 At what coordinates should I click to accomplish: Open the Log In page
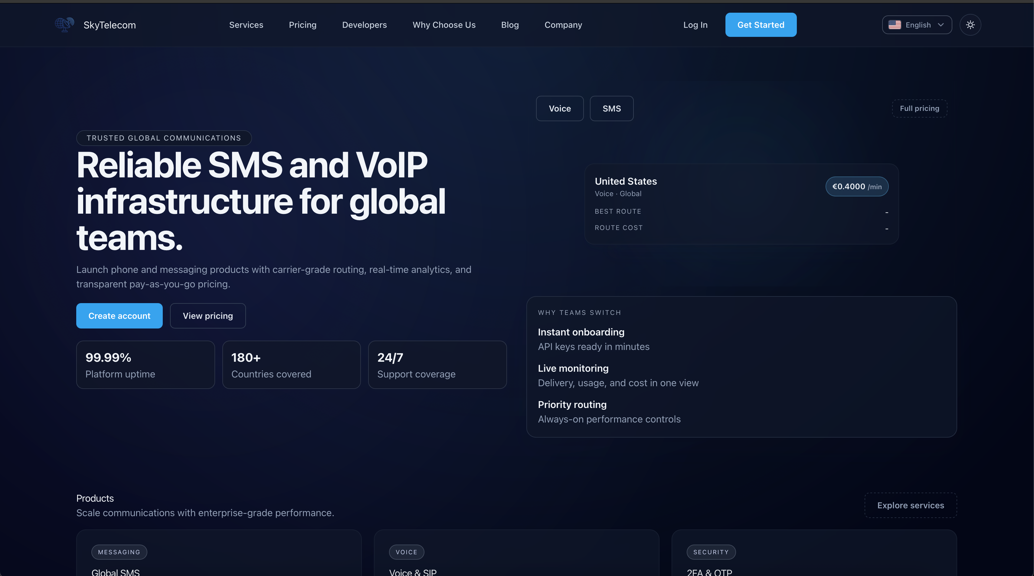695,24
